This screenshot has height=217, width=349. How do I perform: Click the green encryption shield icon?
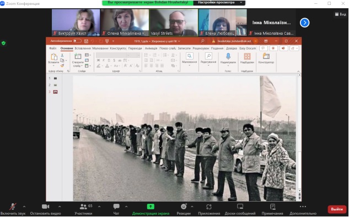(x=3, y=43)
